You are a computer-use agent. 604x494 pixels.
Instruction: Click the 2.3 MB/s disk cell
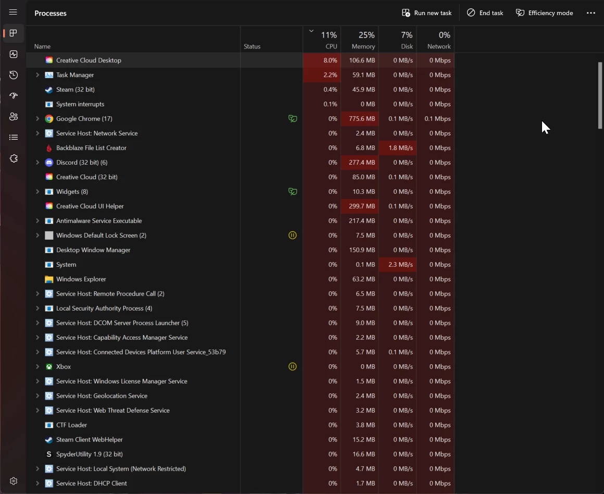coord(397,265)
